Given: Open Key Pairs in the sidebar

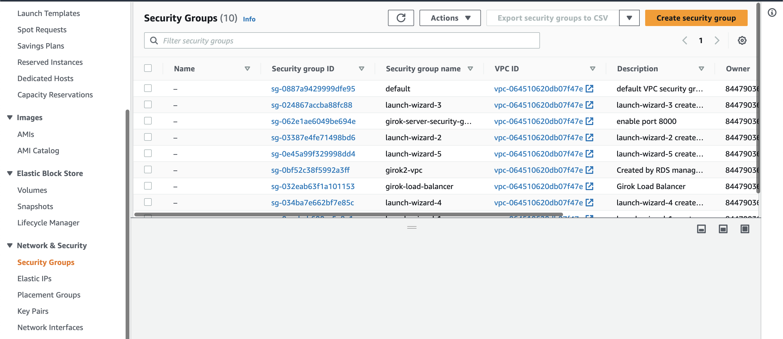Looking at the screenshot, I should click(x=33, y=311).
